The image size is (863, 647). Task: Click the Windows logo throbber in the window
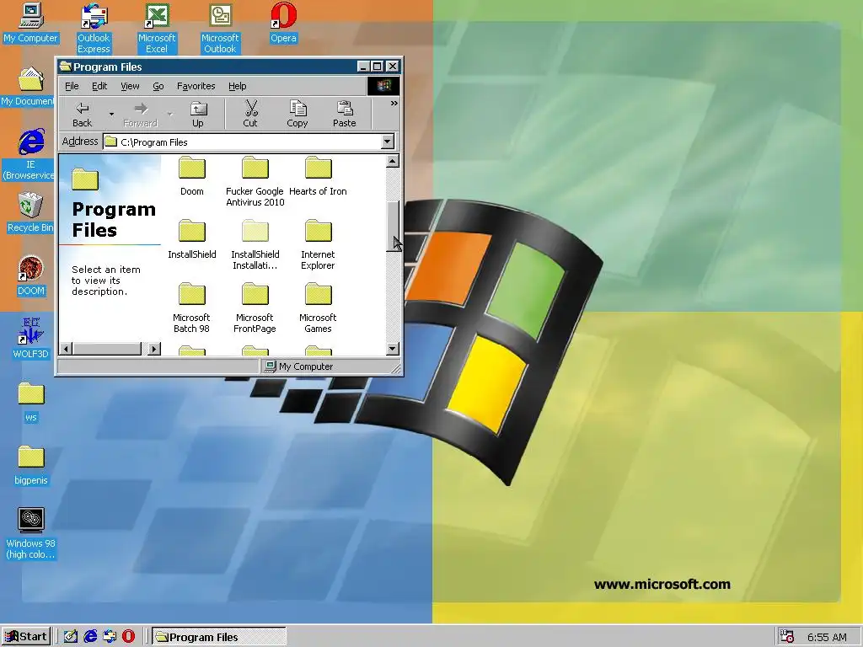[x=383, y=86]
